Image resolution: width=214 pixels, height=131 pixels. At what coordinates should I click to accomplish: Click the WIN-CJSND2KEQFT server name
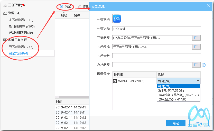133,81
